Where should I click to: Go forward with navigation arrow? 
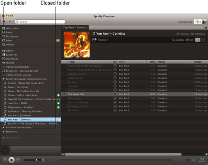pyautogui.click(x=10, y=21)
